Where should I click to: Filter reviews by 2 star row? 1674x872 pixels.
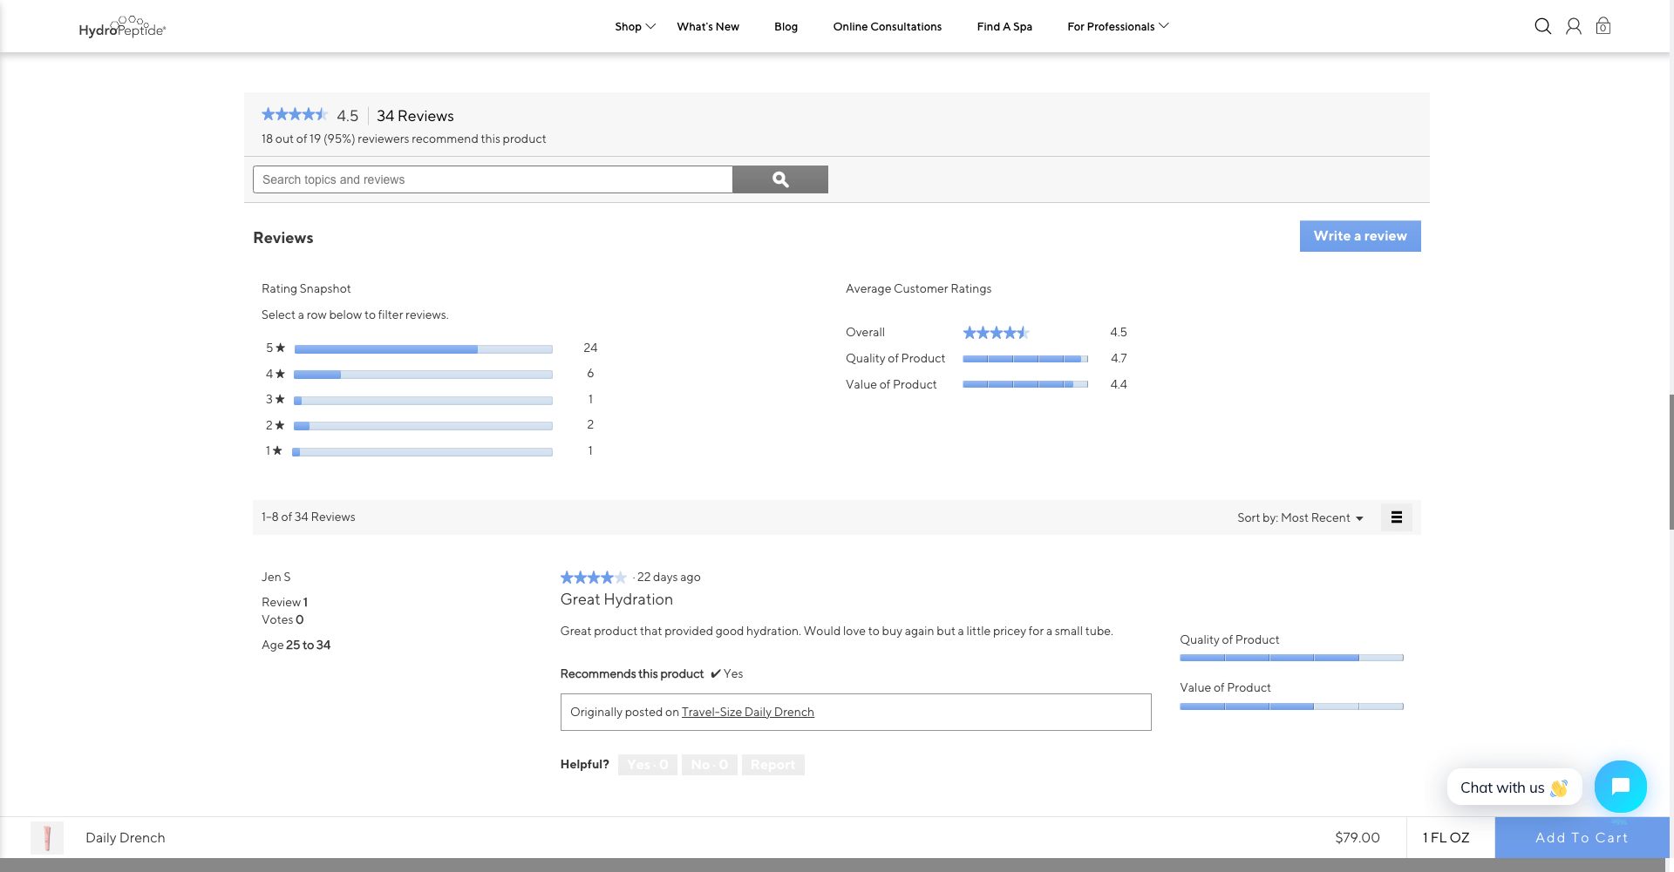pos(423,426)
